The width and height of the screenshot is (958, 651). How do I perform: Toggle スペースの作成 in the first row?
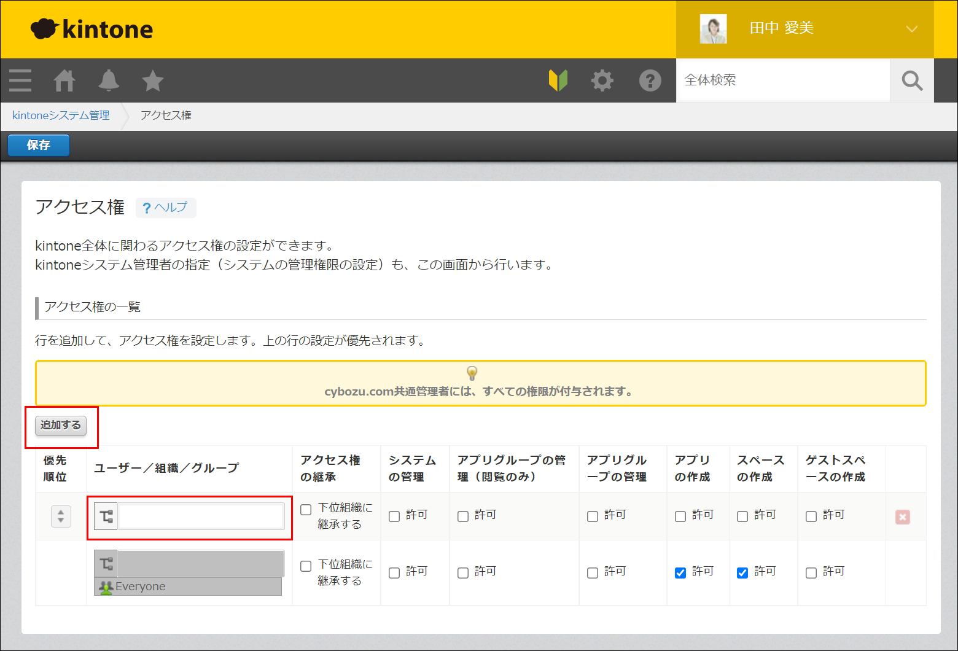(742, 517)
